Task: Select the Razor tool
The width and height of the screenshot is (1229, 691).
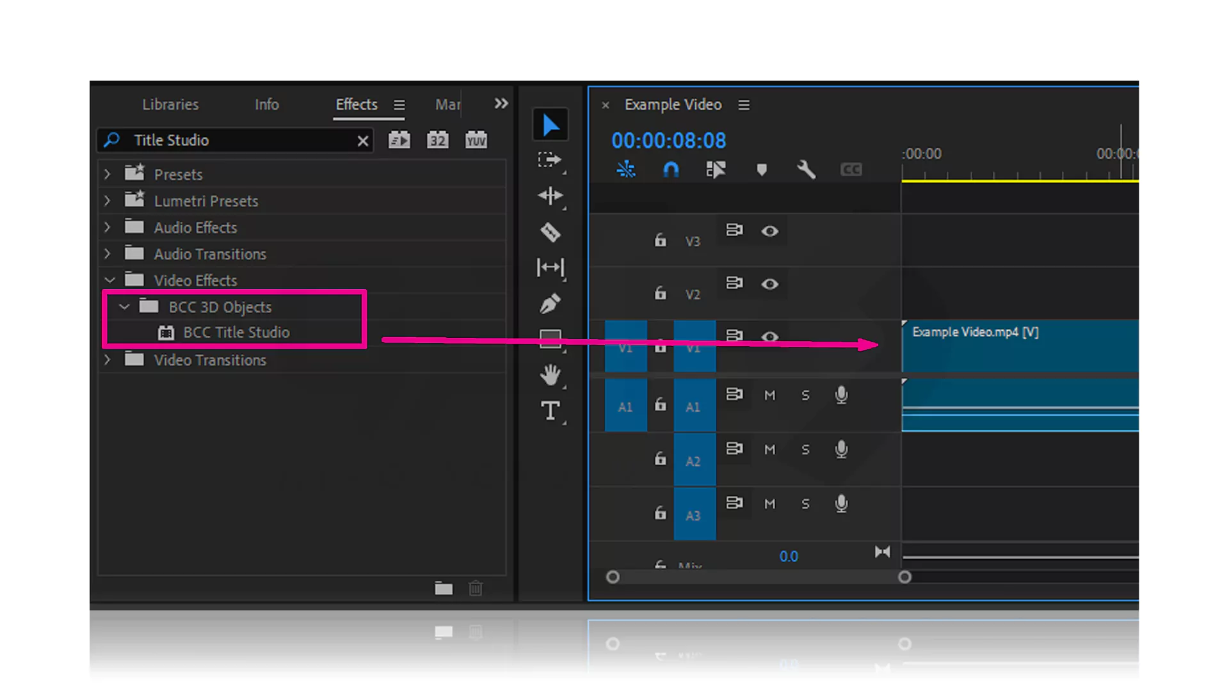Action: 550,232
